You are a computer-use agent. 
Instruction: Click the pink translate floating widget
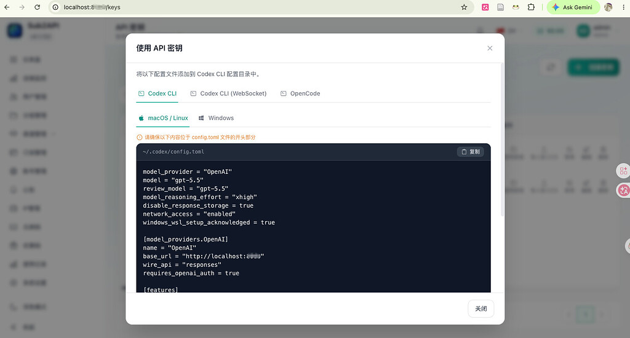click(x=623, y=190)
